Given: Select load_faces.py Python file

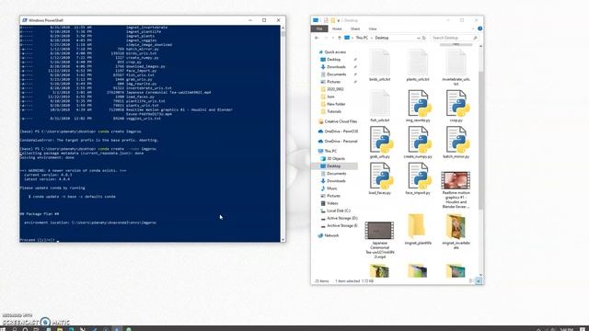Looking at the screenshot, I should pyautogui.click(x=380, y=178).
